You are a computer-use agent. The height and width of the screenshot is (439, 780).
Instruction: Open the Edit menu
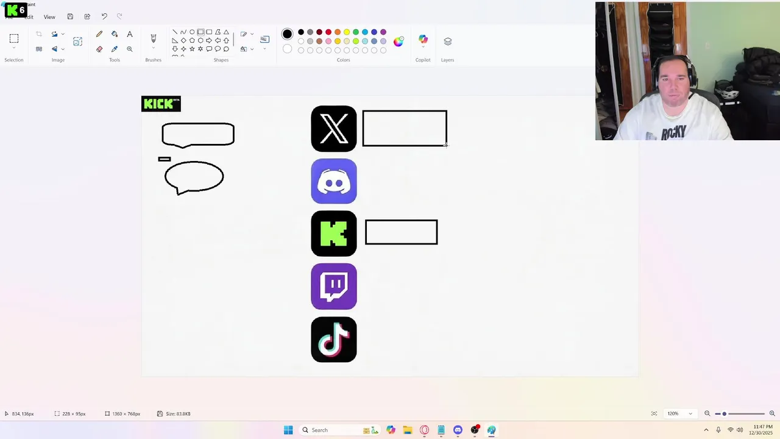coord(29,17)
